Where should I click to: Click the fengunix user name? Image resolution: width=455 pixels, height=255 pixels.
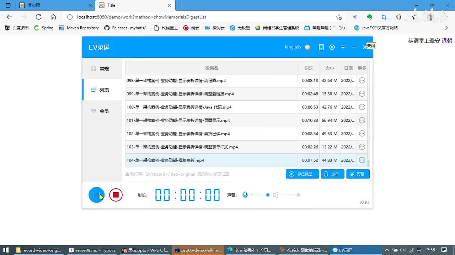pyautogui.click(x=293, y=47)
